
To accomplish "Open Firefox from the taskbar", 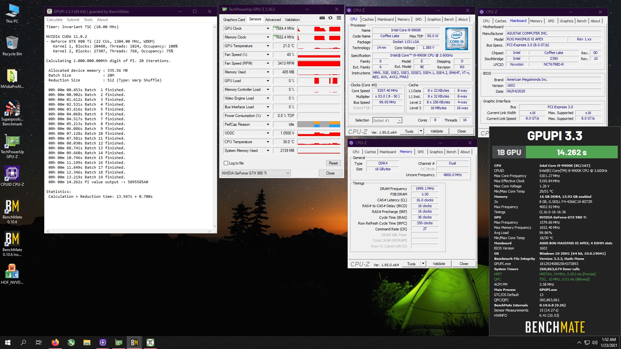I will (55, 343).
